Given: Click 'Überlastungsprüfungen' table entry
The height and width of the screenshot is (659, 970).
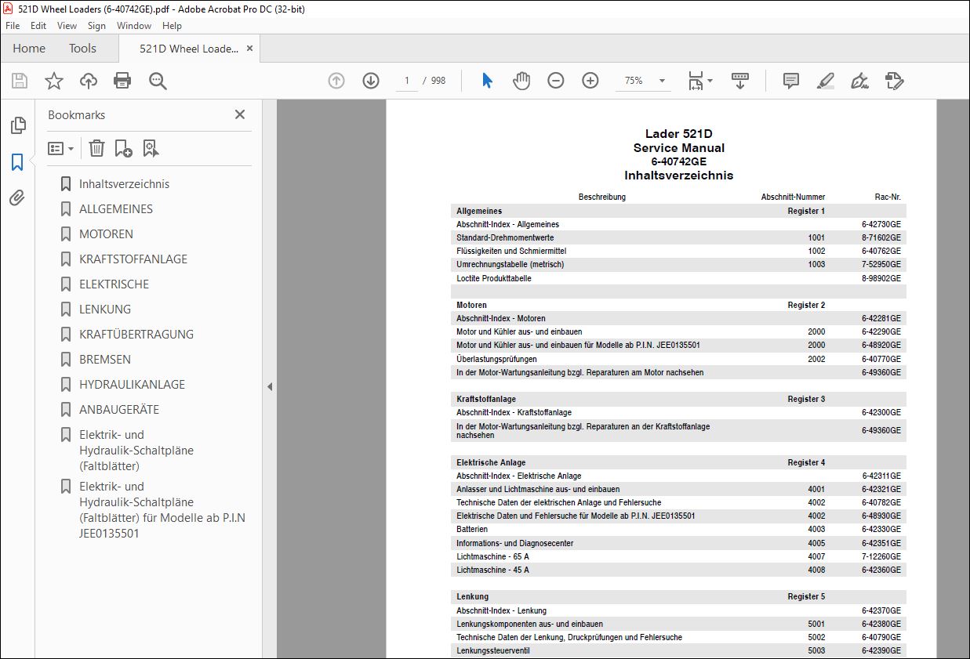Looking at the screenshot, I should 496,359.
